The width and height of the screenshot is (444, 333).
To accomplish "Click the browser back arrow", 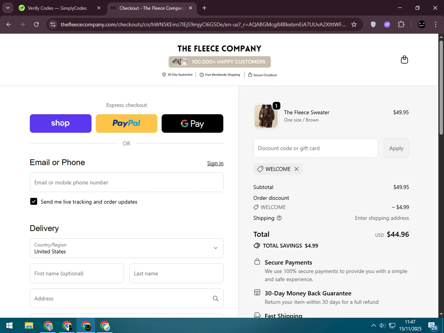I will (x=9, y=25).
